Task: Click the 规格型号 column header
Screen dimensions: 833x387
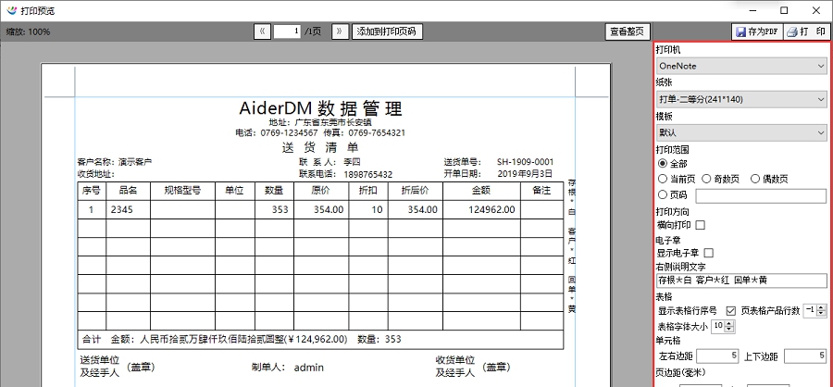Action: (x=182, y=191)
